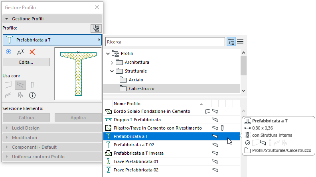Screen dimensions: 316x177
Task: Delete the profile with the red X
Action: 32,52
